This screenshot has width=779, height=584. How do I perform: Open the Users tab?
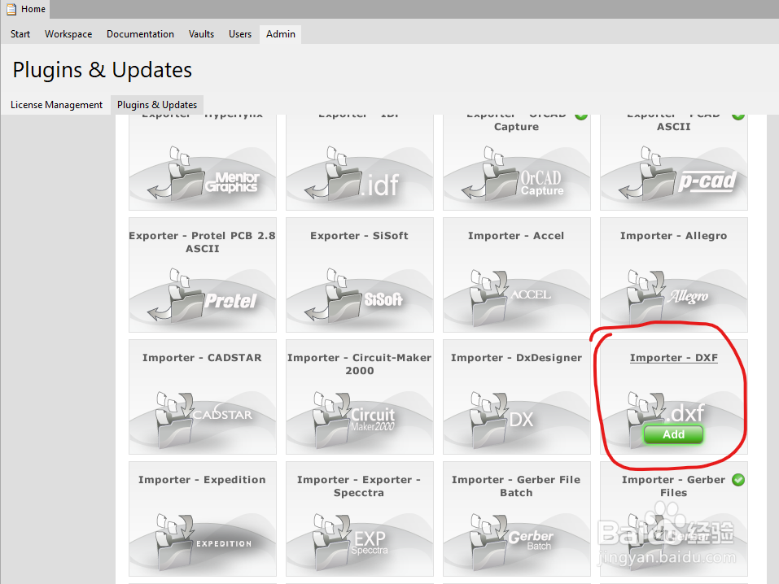point(240,34)
